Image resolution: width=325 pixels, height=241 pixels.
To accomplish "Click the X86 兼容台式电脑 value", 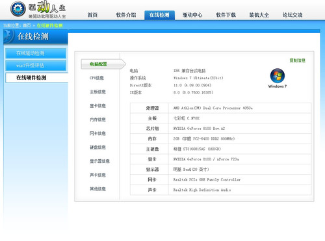I will (x=189, y=71).
